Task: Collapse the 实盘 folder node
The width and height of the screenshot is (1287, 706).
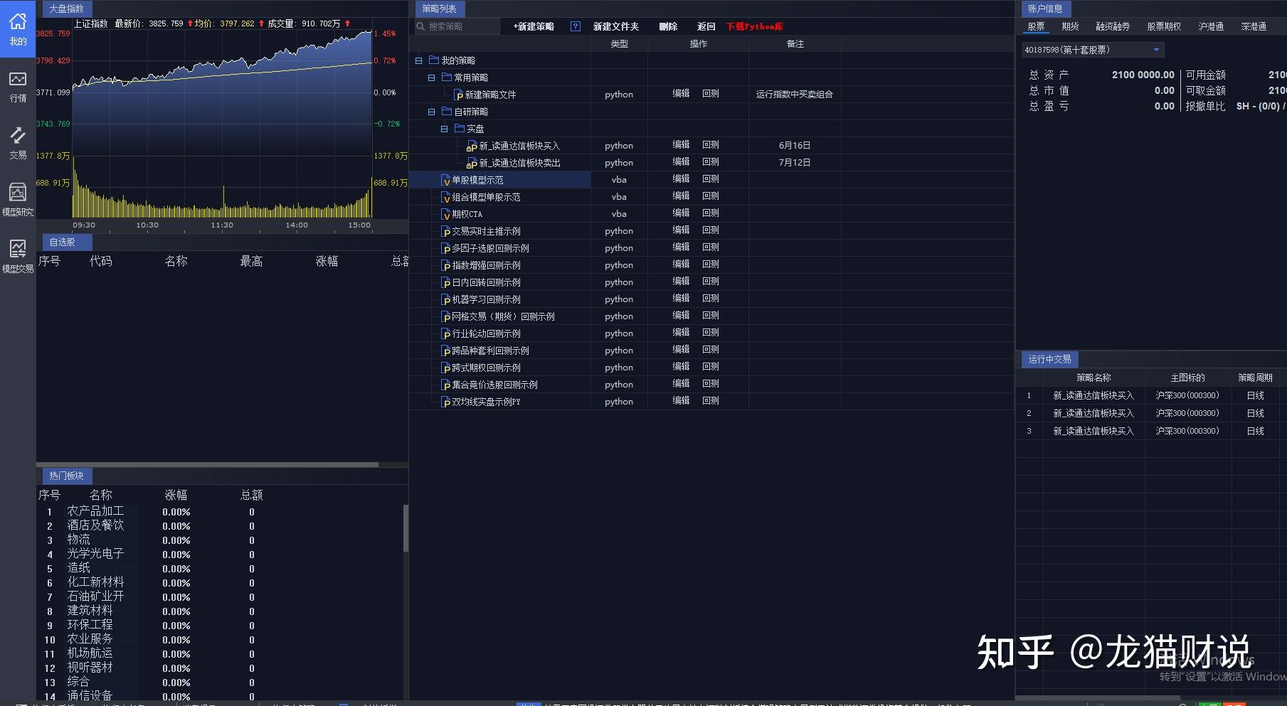Action: 443,128
